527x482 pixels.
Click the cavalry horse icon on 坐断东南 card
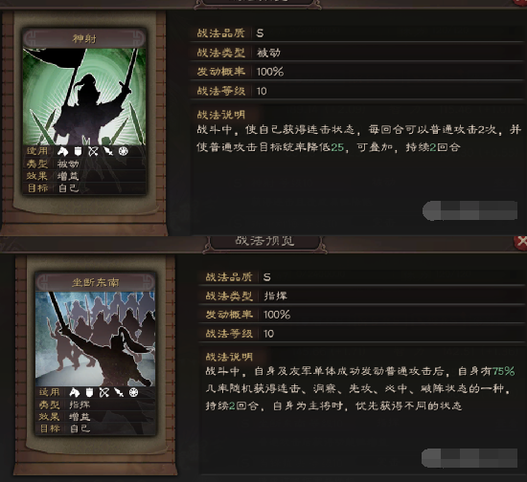click(74, 392)
